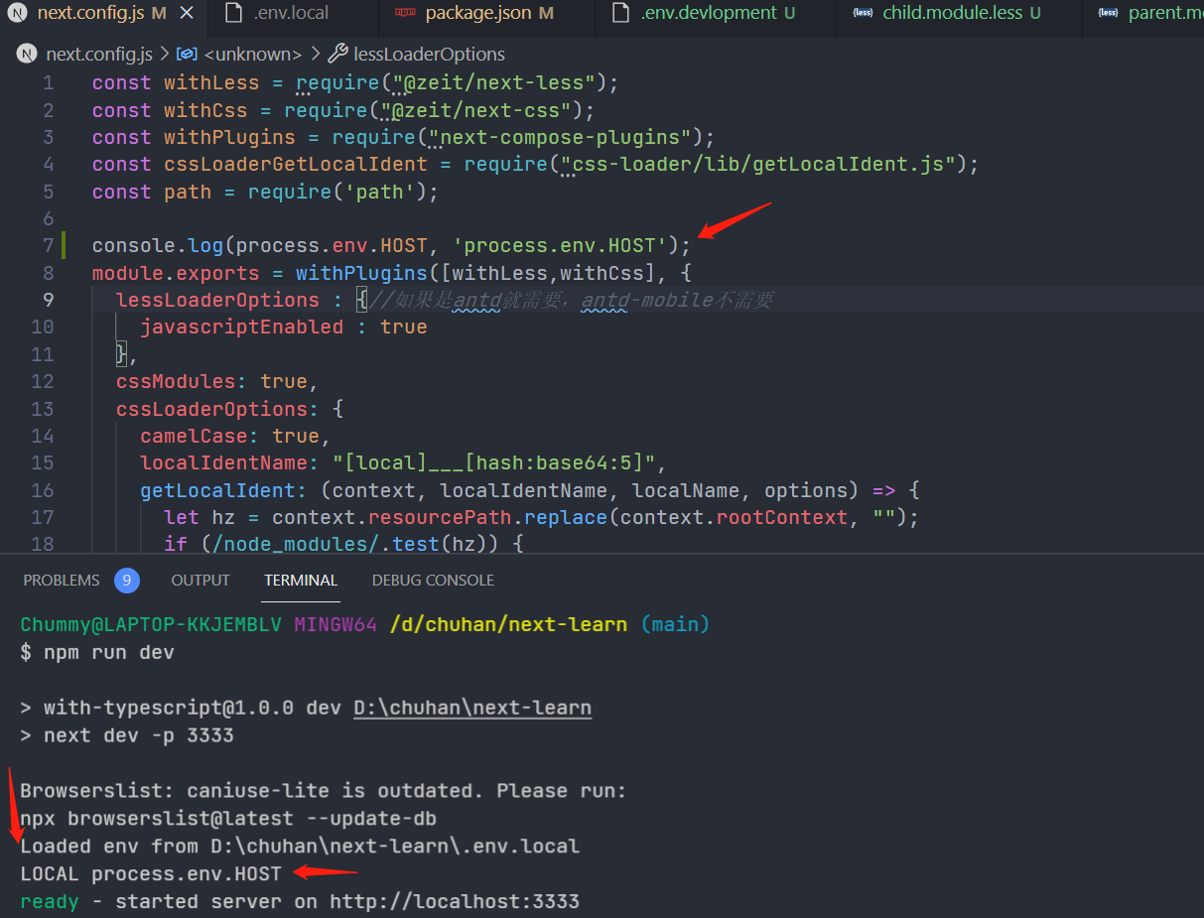Open the PROBLEMS panel
This screenshot has height=918, width=1204.
pos(61,580)
